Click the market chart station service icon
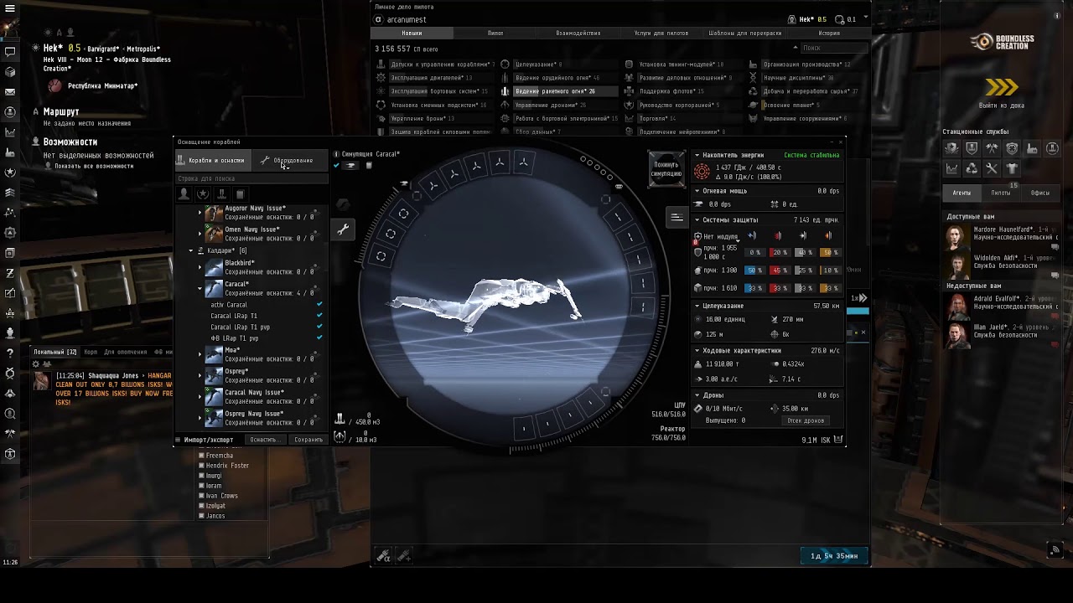 (951, 168)
